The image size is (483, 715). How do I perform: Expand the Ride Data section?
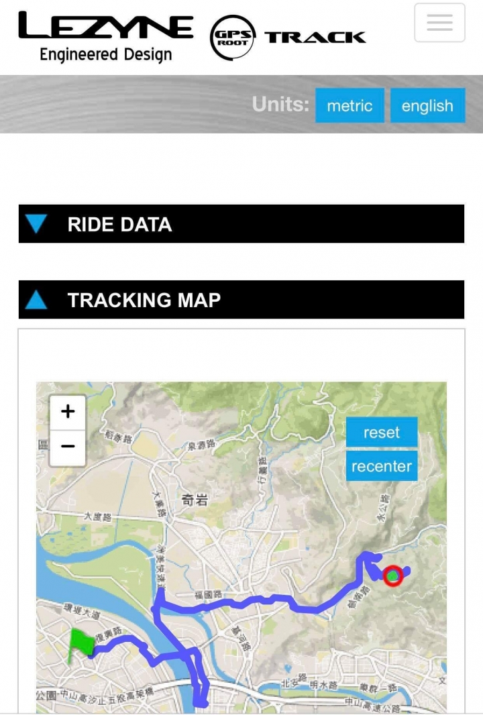tap(241, 224)
